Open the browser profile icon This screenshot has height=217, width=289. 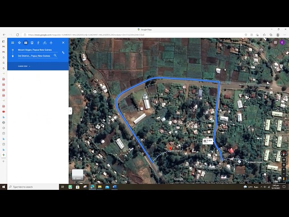click(278, 35)
